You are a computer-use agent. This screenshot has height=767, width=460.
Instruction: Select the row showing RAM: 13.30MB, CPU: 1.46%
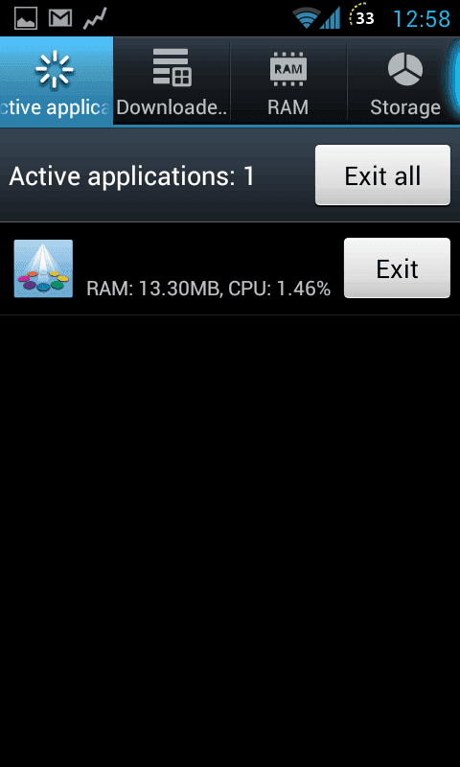click(230, 268)
